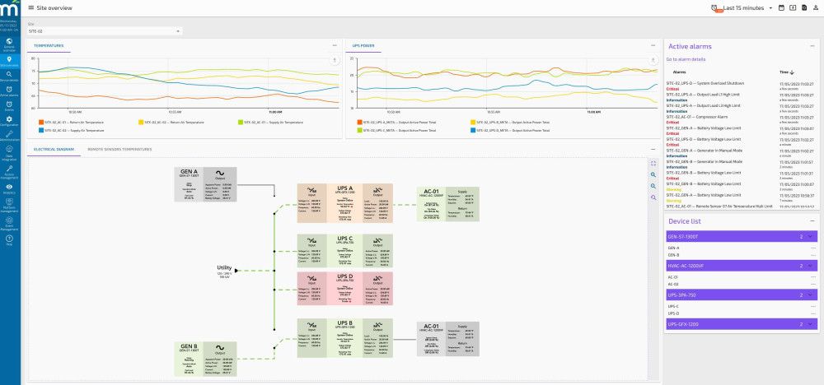Screen dimensions: 824x385
Task: Switch to Remote Sensors Temperatures tab
Action: (x=119, y=150)
